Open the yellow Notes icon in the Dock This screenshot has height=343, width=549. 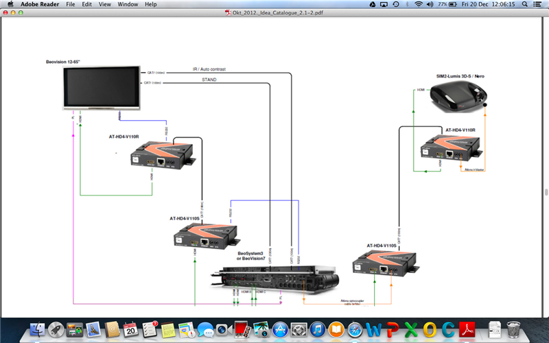(x=168, y=330)
